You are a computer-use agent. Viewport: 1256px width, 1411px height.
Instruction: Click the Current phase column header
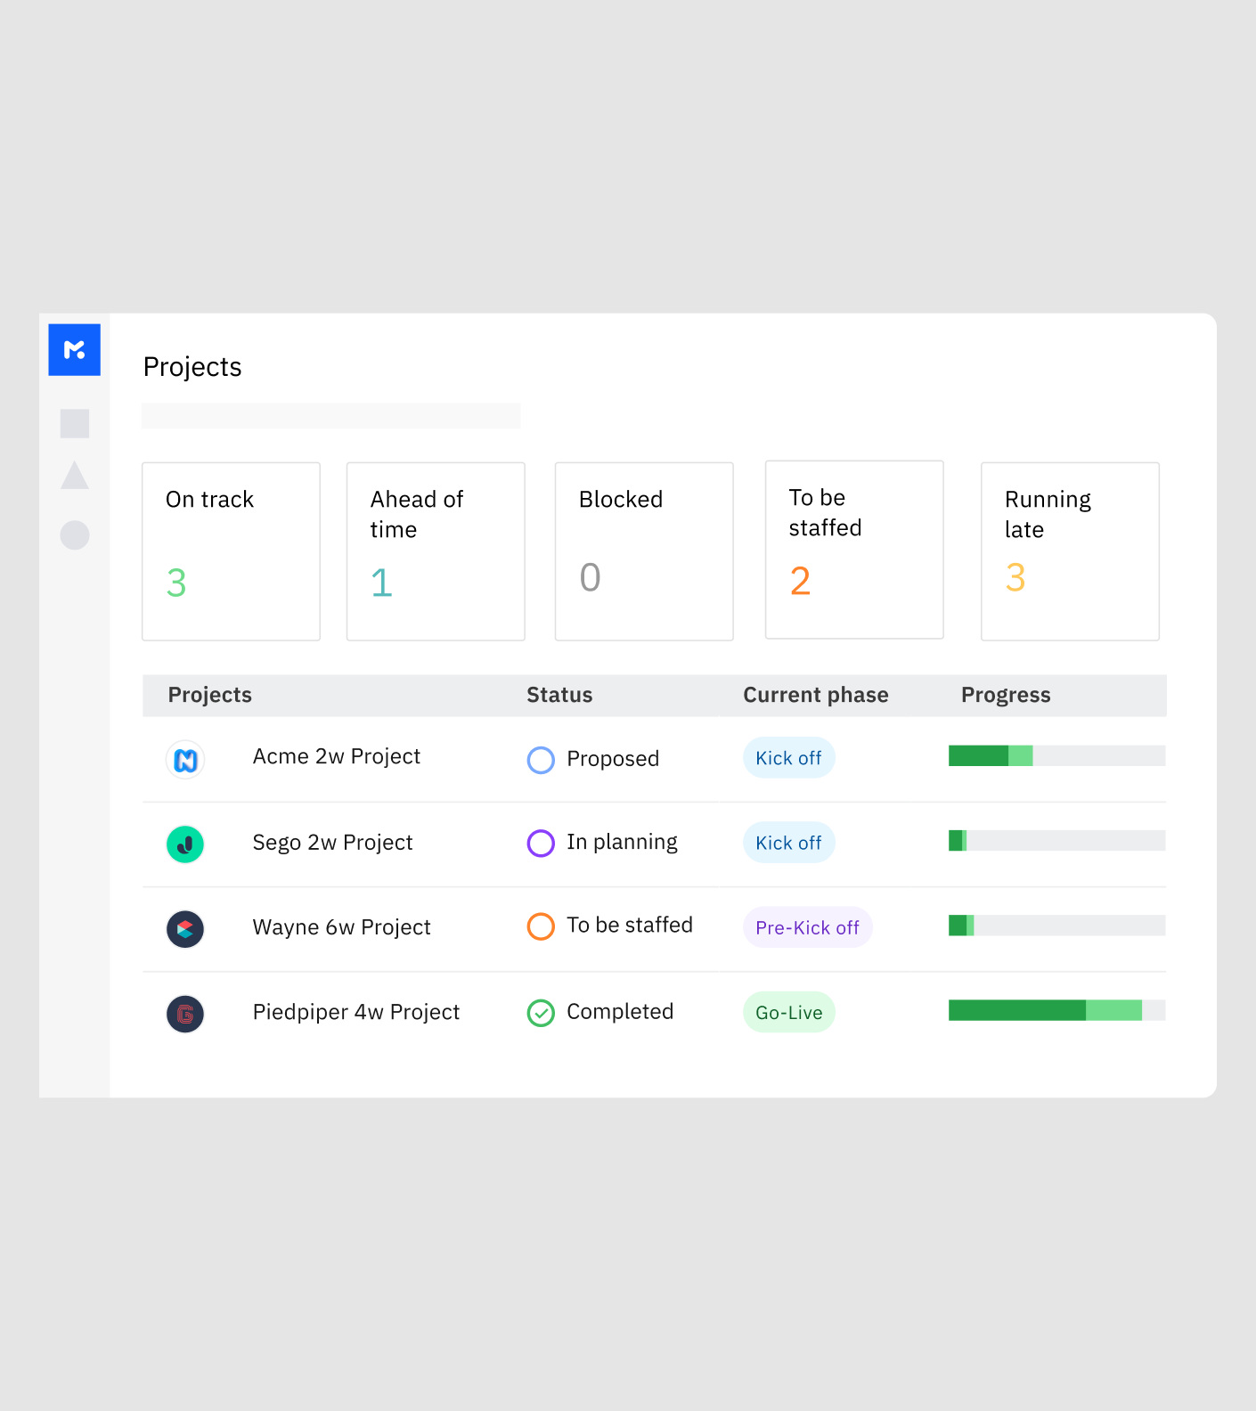click(x=816, y=695)
